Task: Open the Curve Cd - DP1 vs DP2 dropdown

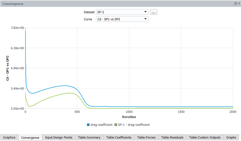Action: click(x=122, y=19)
